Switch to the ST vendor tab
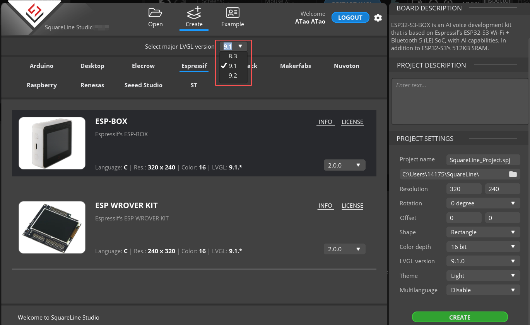 (x=194, y=85)
